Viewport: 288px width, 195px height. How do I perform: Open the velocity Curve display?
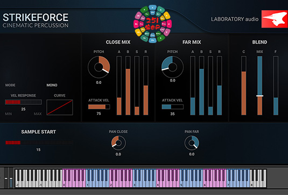point(60,107)
